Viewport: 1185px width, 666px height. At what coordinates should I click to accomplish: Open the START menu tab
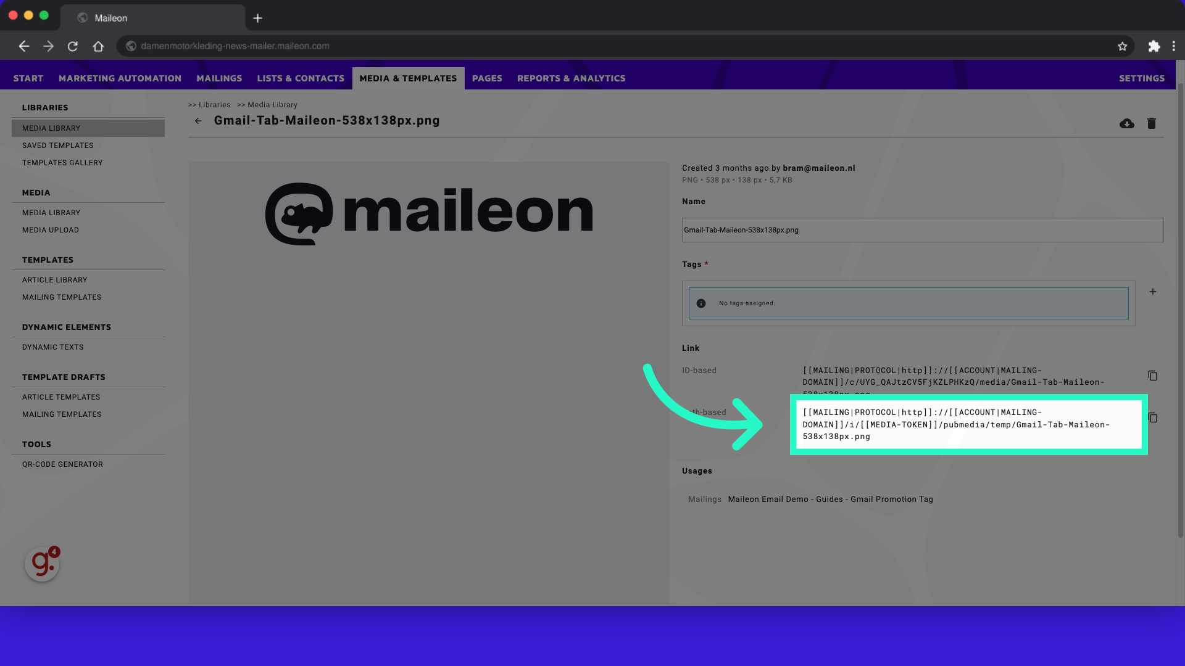pyautogui.click(x=28, y=78)
